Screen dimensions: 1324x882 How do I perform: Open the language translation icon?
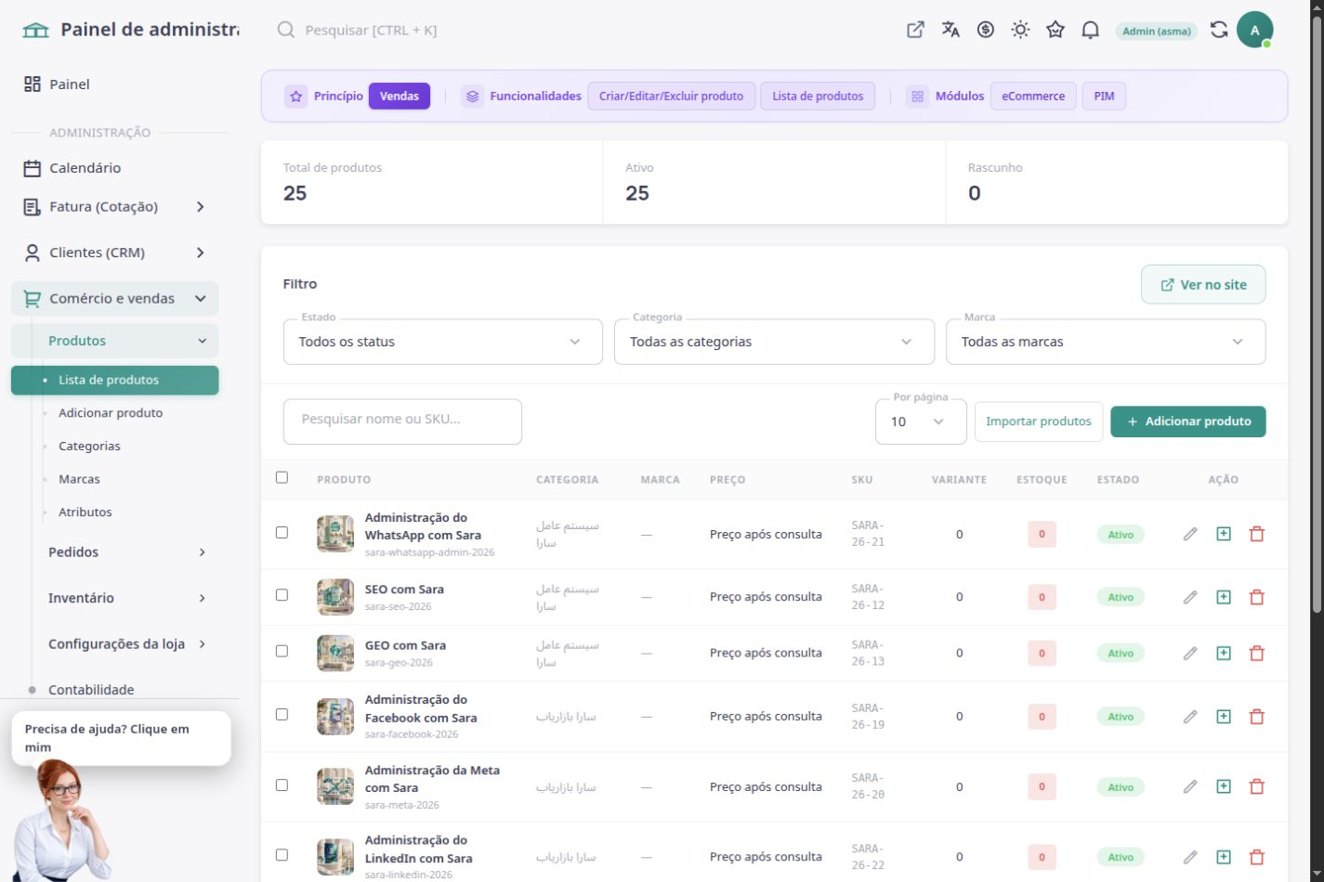click(x=950, y=30)
